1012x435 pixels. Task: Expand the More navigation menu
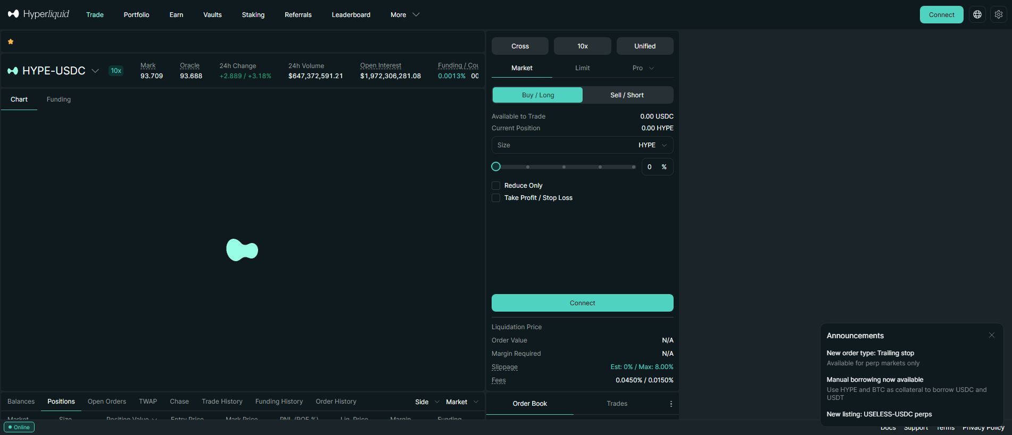tap(405, 15)
